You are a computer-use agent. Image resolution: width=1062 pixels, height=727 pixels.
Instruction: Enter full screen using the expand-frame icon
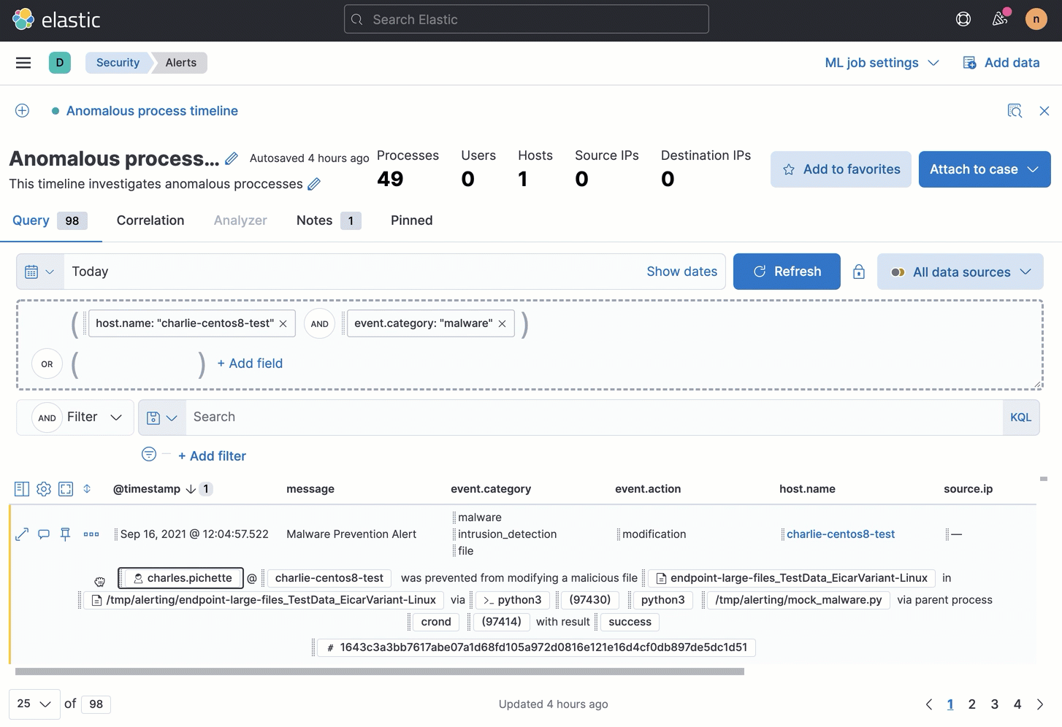tap(66, 488)
